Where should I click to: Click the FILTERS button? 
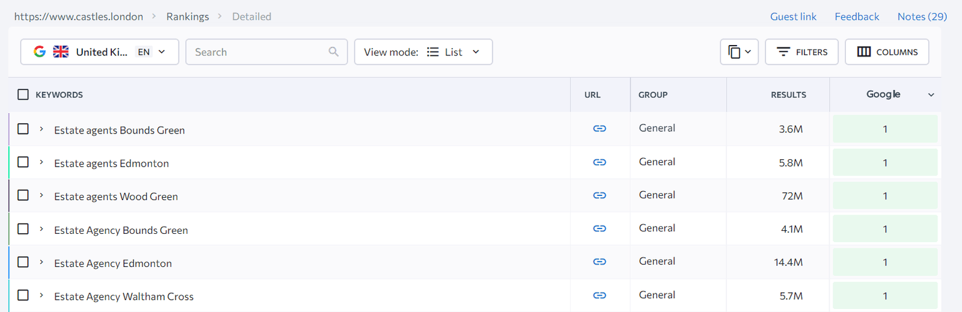tap(801, 52)
